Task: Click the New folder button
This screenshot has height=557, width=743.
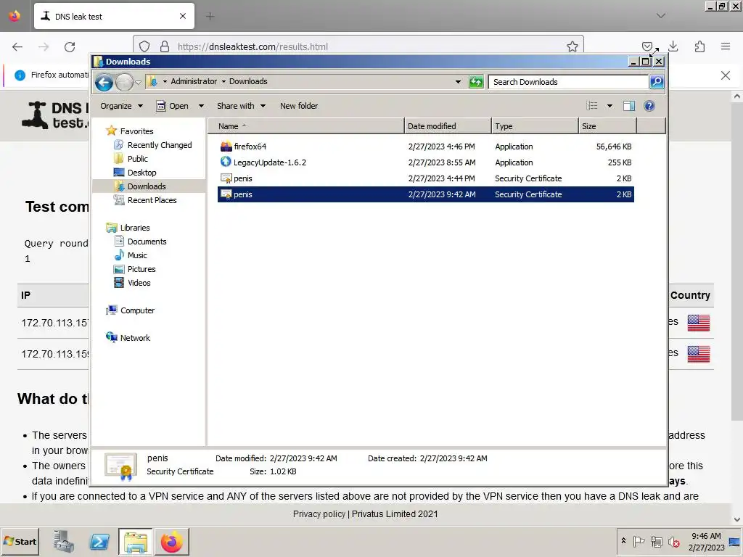Action: pos(299,106)
